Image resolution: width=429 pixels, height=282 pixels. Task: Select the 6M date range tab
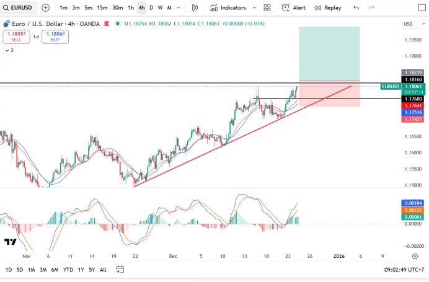[54, 270]
